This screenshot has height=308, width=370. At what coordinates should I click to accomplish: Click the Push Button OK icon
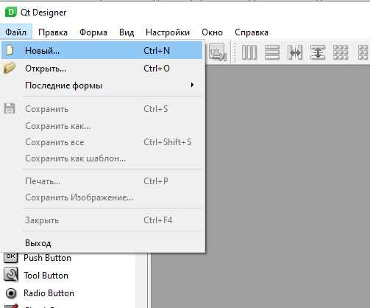10,257
